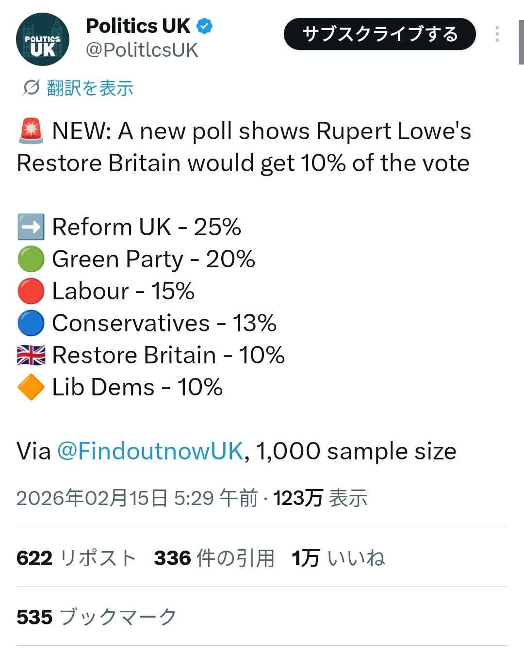This screenshot has width=524, height=653.
Task: Click the blue circle beside Conservatives
Action: [x=31, y=323]
